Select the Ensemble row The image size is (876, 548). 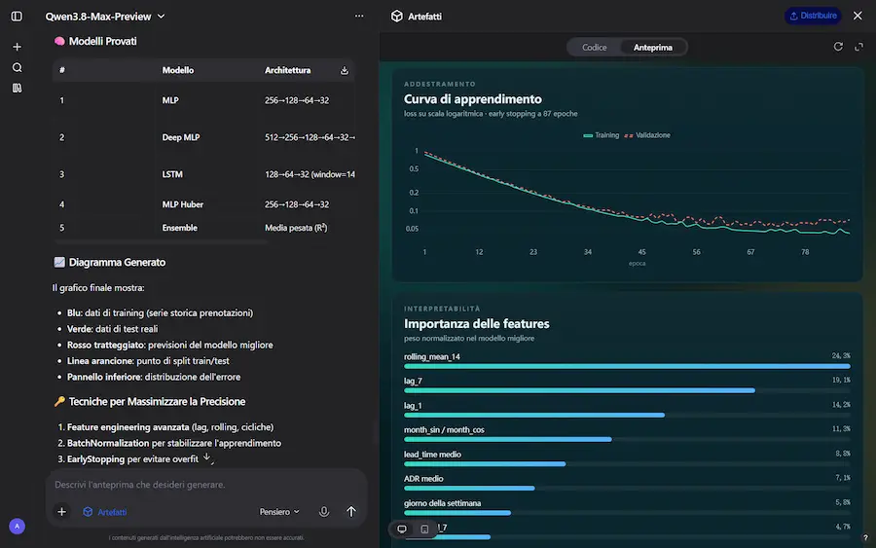point(204,228)
